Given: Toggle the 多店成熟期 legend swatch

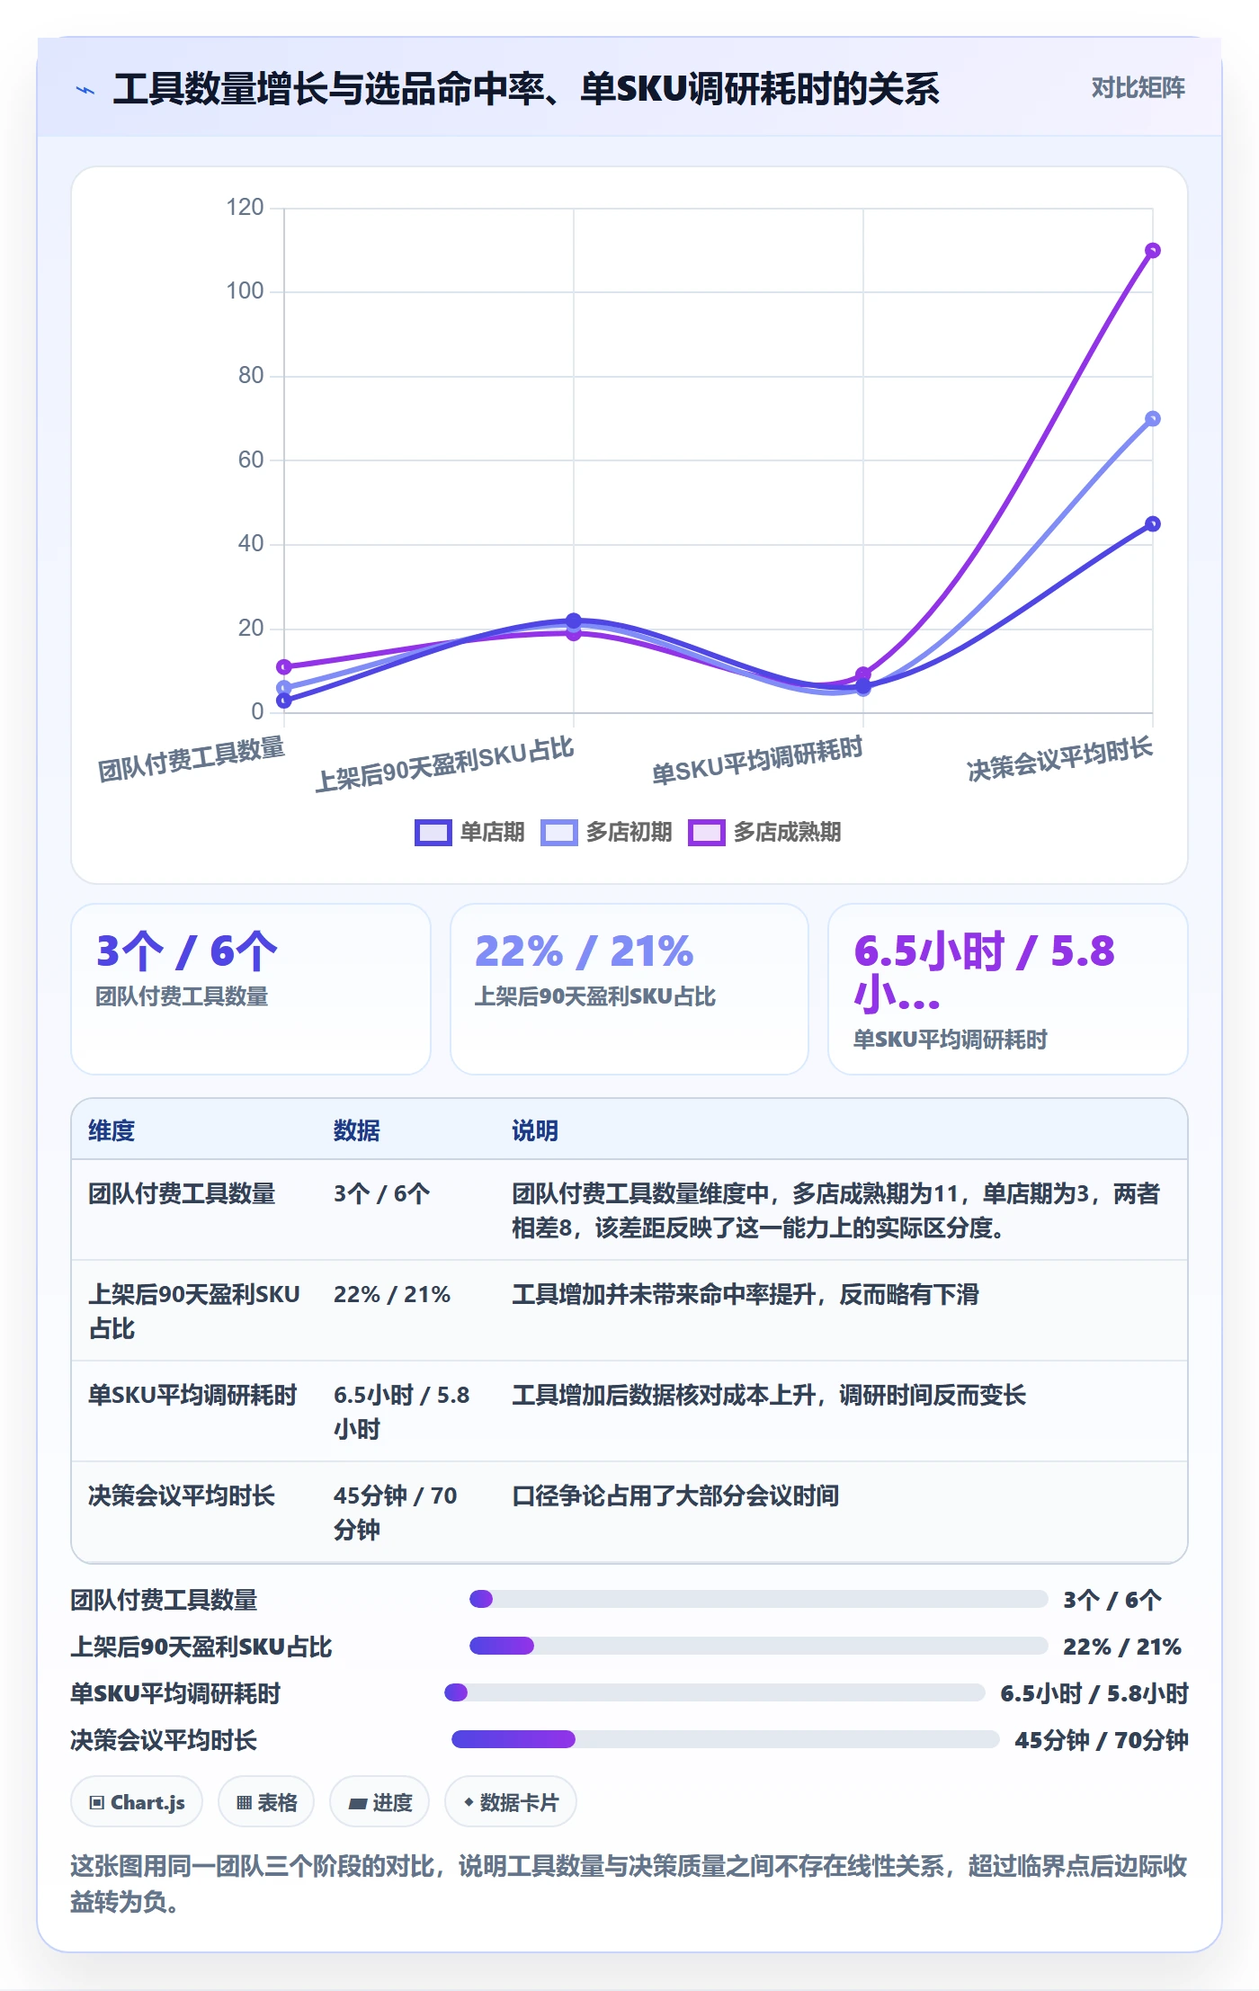Looking at the screenshot, I should point(706,833).
